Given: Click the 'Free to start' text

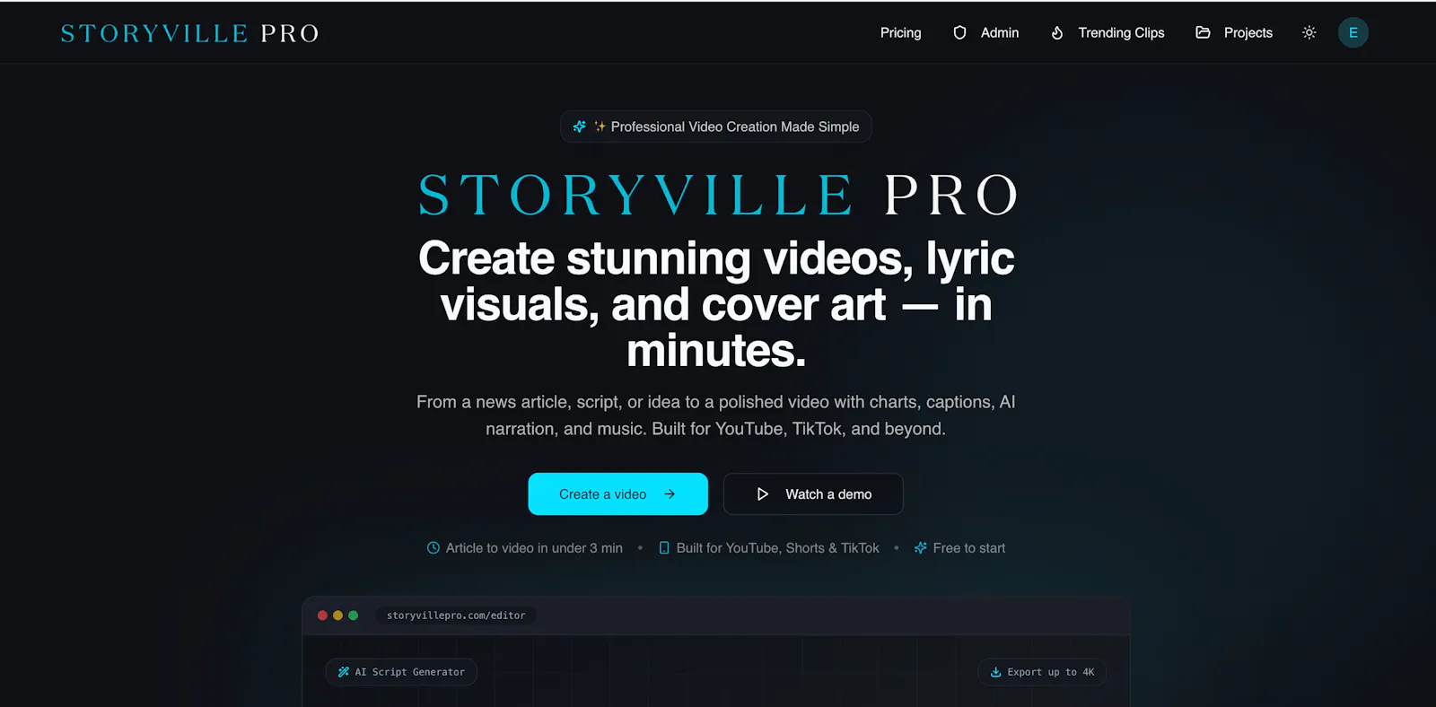Looking at the screenshot, I should click(x=969, y=548).
